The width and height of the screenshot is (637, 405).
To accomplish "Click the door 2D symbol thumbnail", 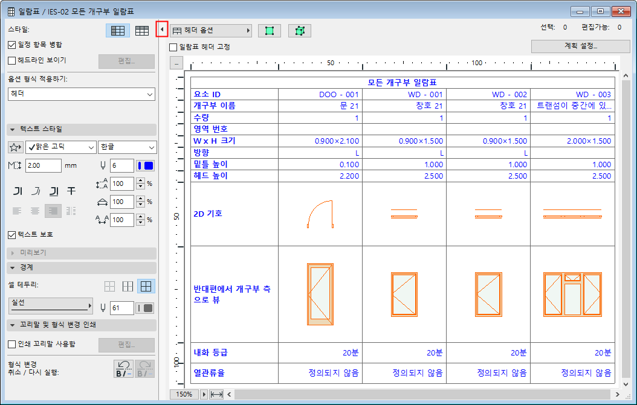I will [320, 214].
